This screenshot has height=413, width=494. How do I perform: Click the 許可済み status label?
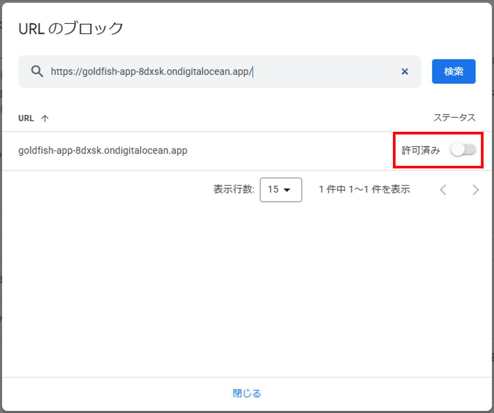(421, 151)
